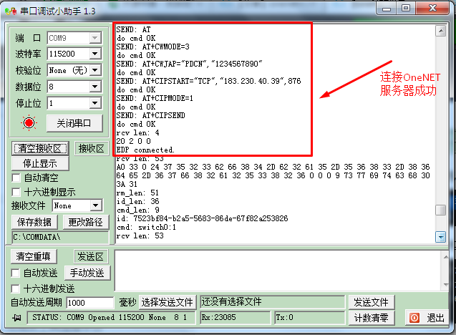
Task: Minimize the 串口调试小助手 window
Action: coord(387,9)
